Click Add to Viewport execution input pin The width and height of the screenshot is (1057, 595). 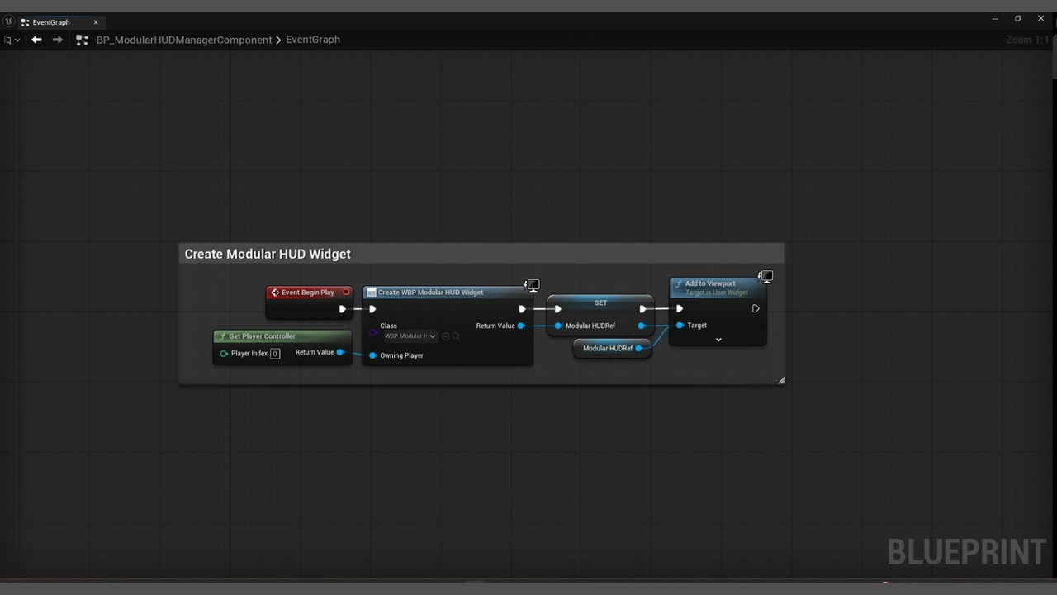point(680,309)
